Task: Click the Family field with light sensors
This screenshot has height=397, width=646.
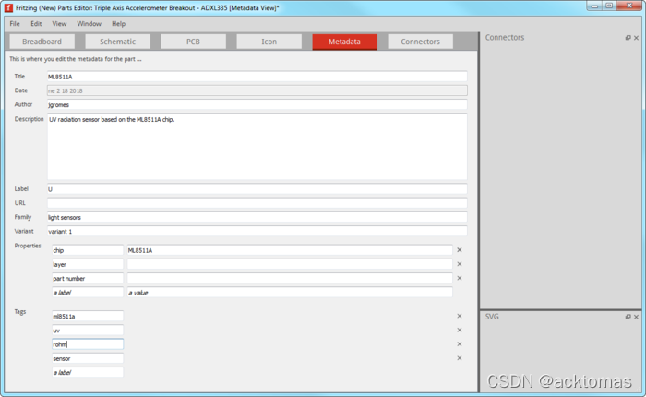Action: (257, 217)
